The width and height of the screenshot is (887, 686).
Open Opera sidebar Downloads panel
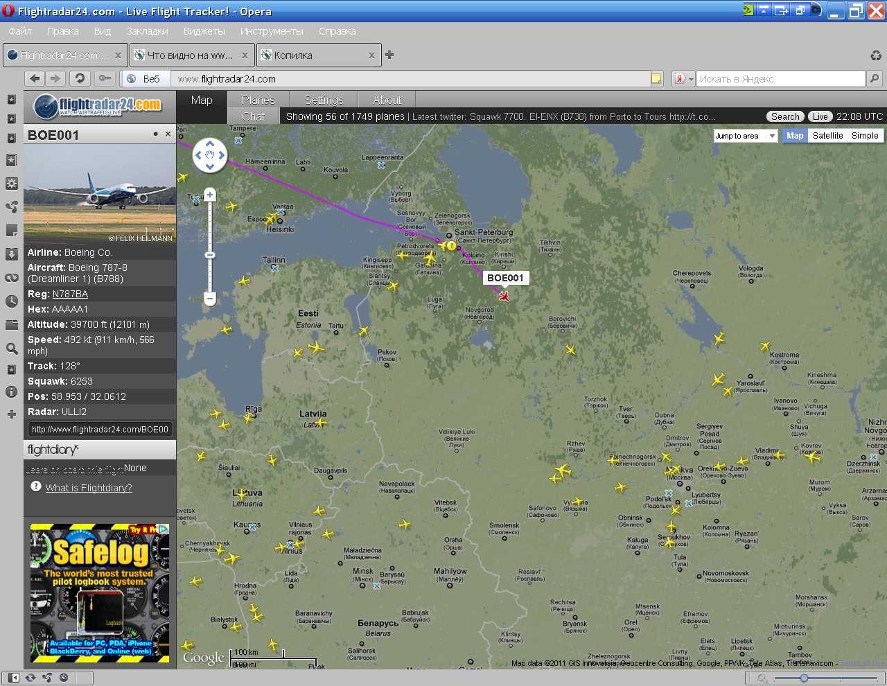(12, 254)
